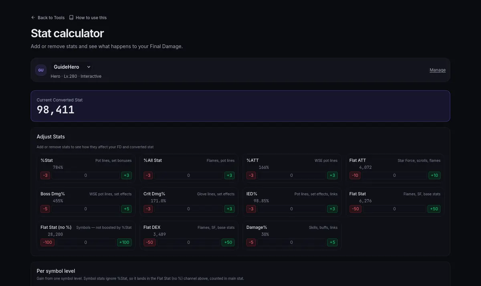This screenshot has height=286, width=481.
Task: Click the Hero · Lv.280 · Interactive subtitle
Action: coord(76,76)
